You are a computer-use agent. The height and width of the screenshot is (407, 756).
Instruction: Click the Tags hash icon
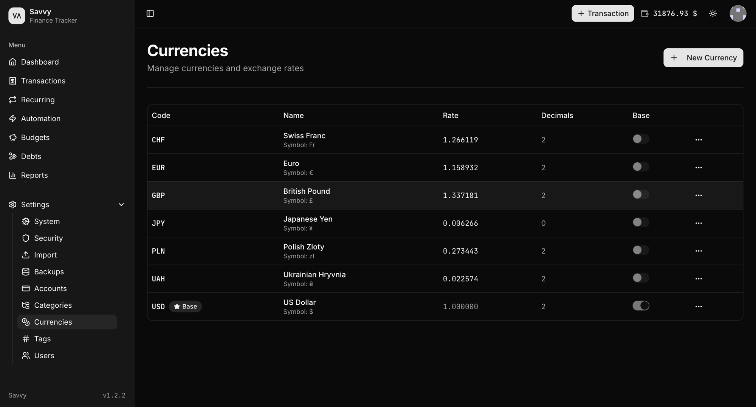[26, 339]
